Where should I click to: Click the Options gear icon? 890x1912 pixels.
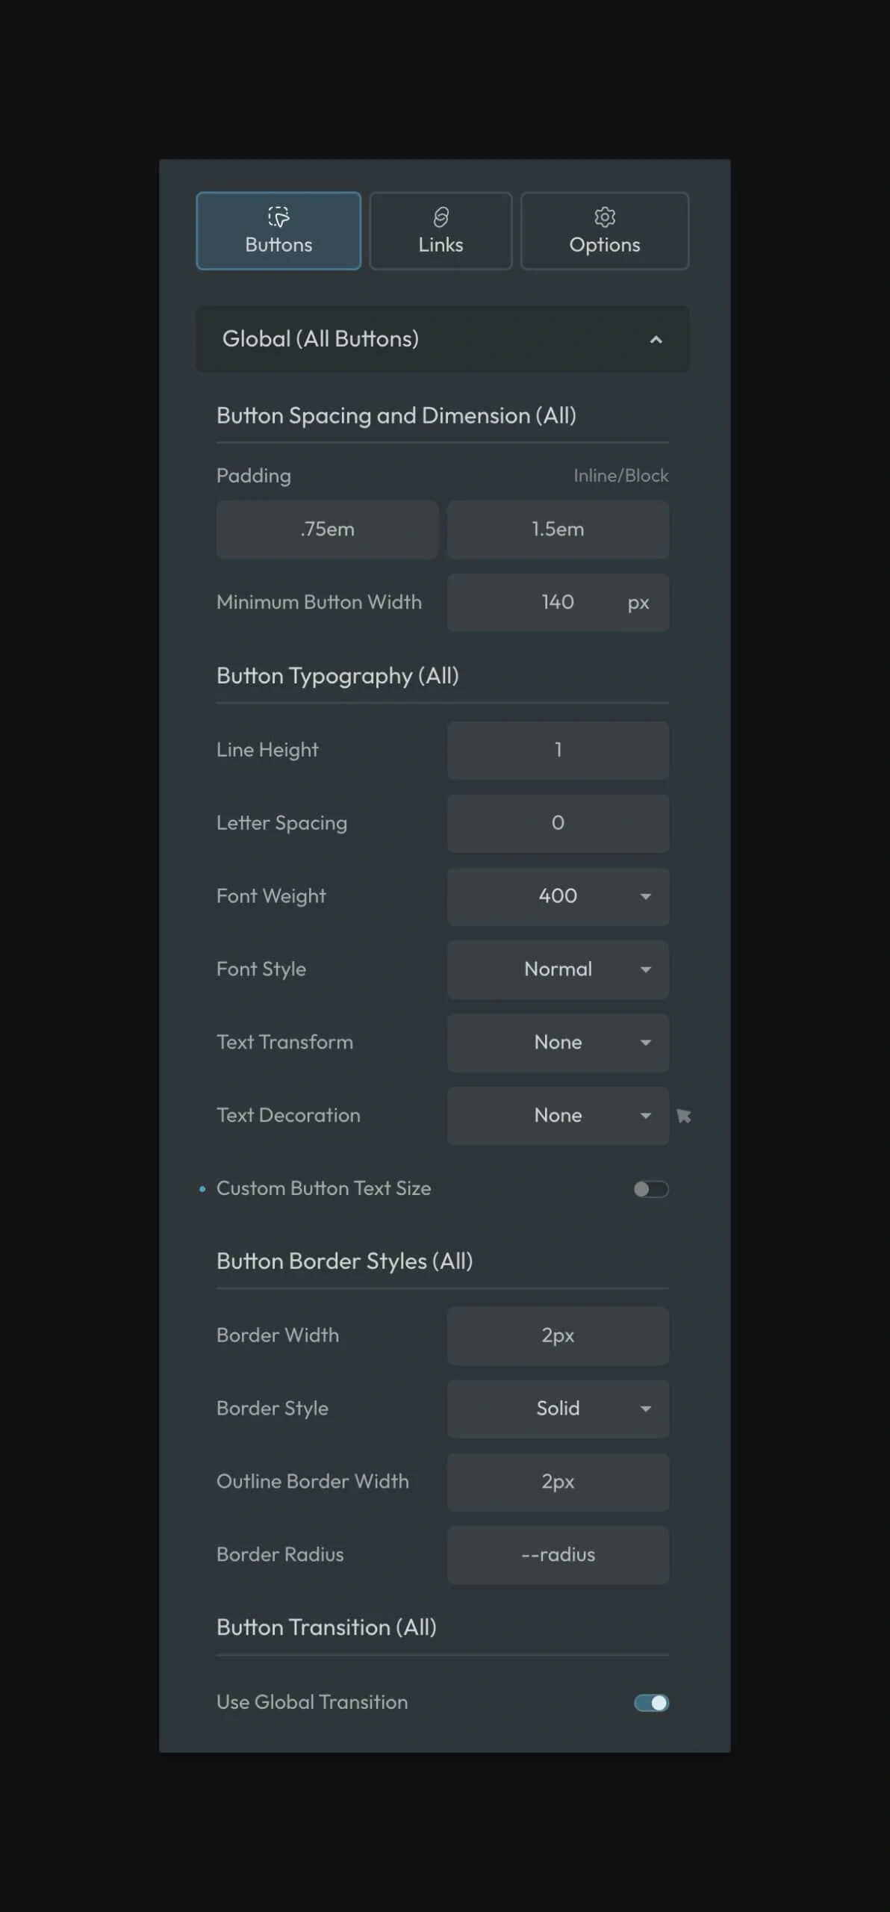(x=604, y=217)
